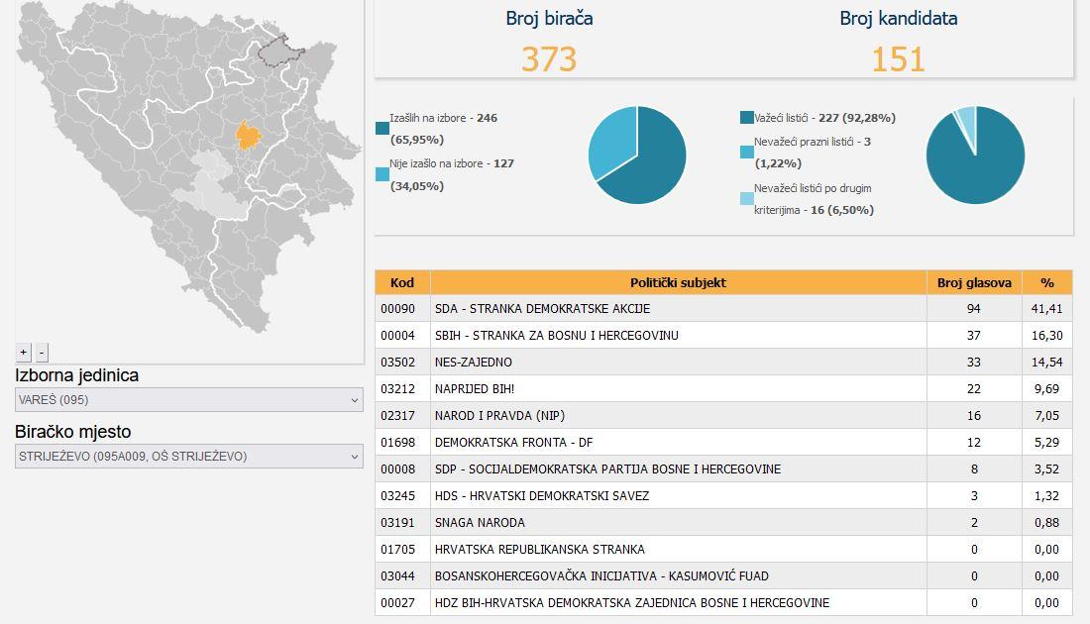Click 'HDZ BIH-HRVATSKA DEMOKRATSKA ZAJEDNICA' party name
The width and height of the screenshot is (1090, 624).
632,603
